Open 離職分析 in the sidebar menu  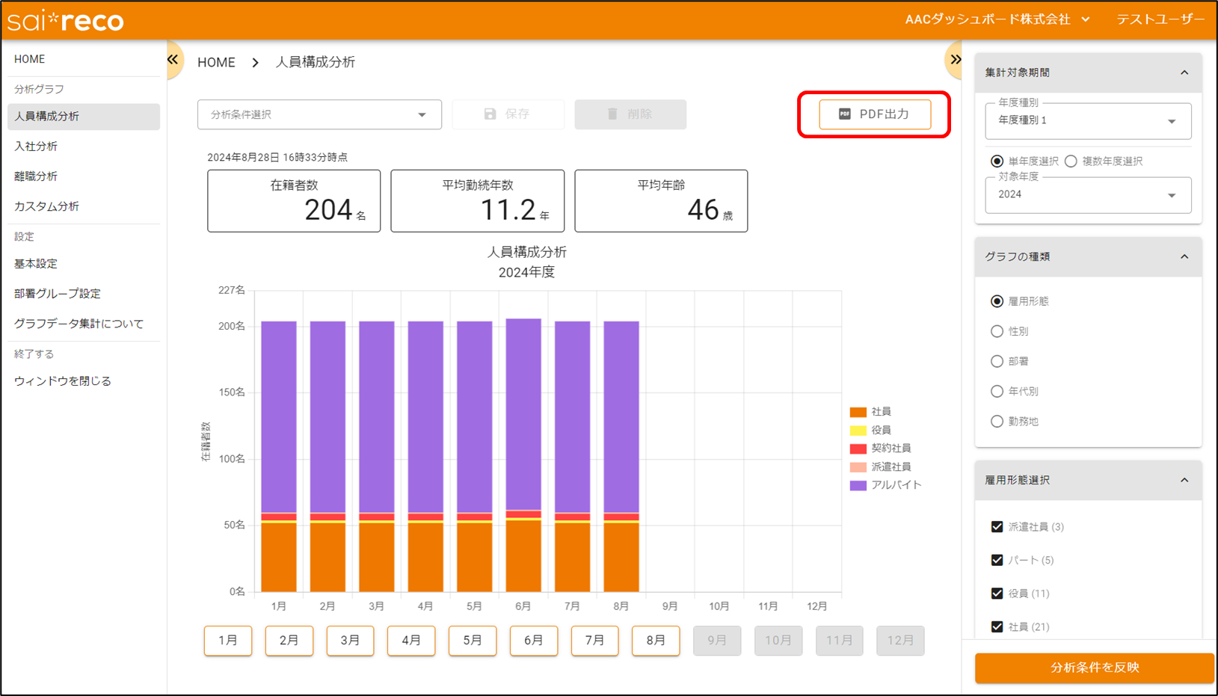click(x=36, y=176)
